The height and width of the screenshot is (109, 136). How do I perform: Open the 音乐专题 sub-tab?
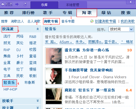point(68,21)
